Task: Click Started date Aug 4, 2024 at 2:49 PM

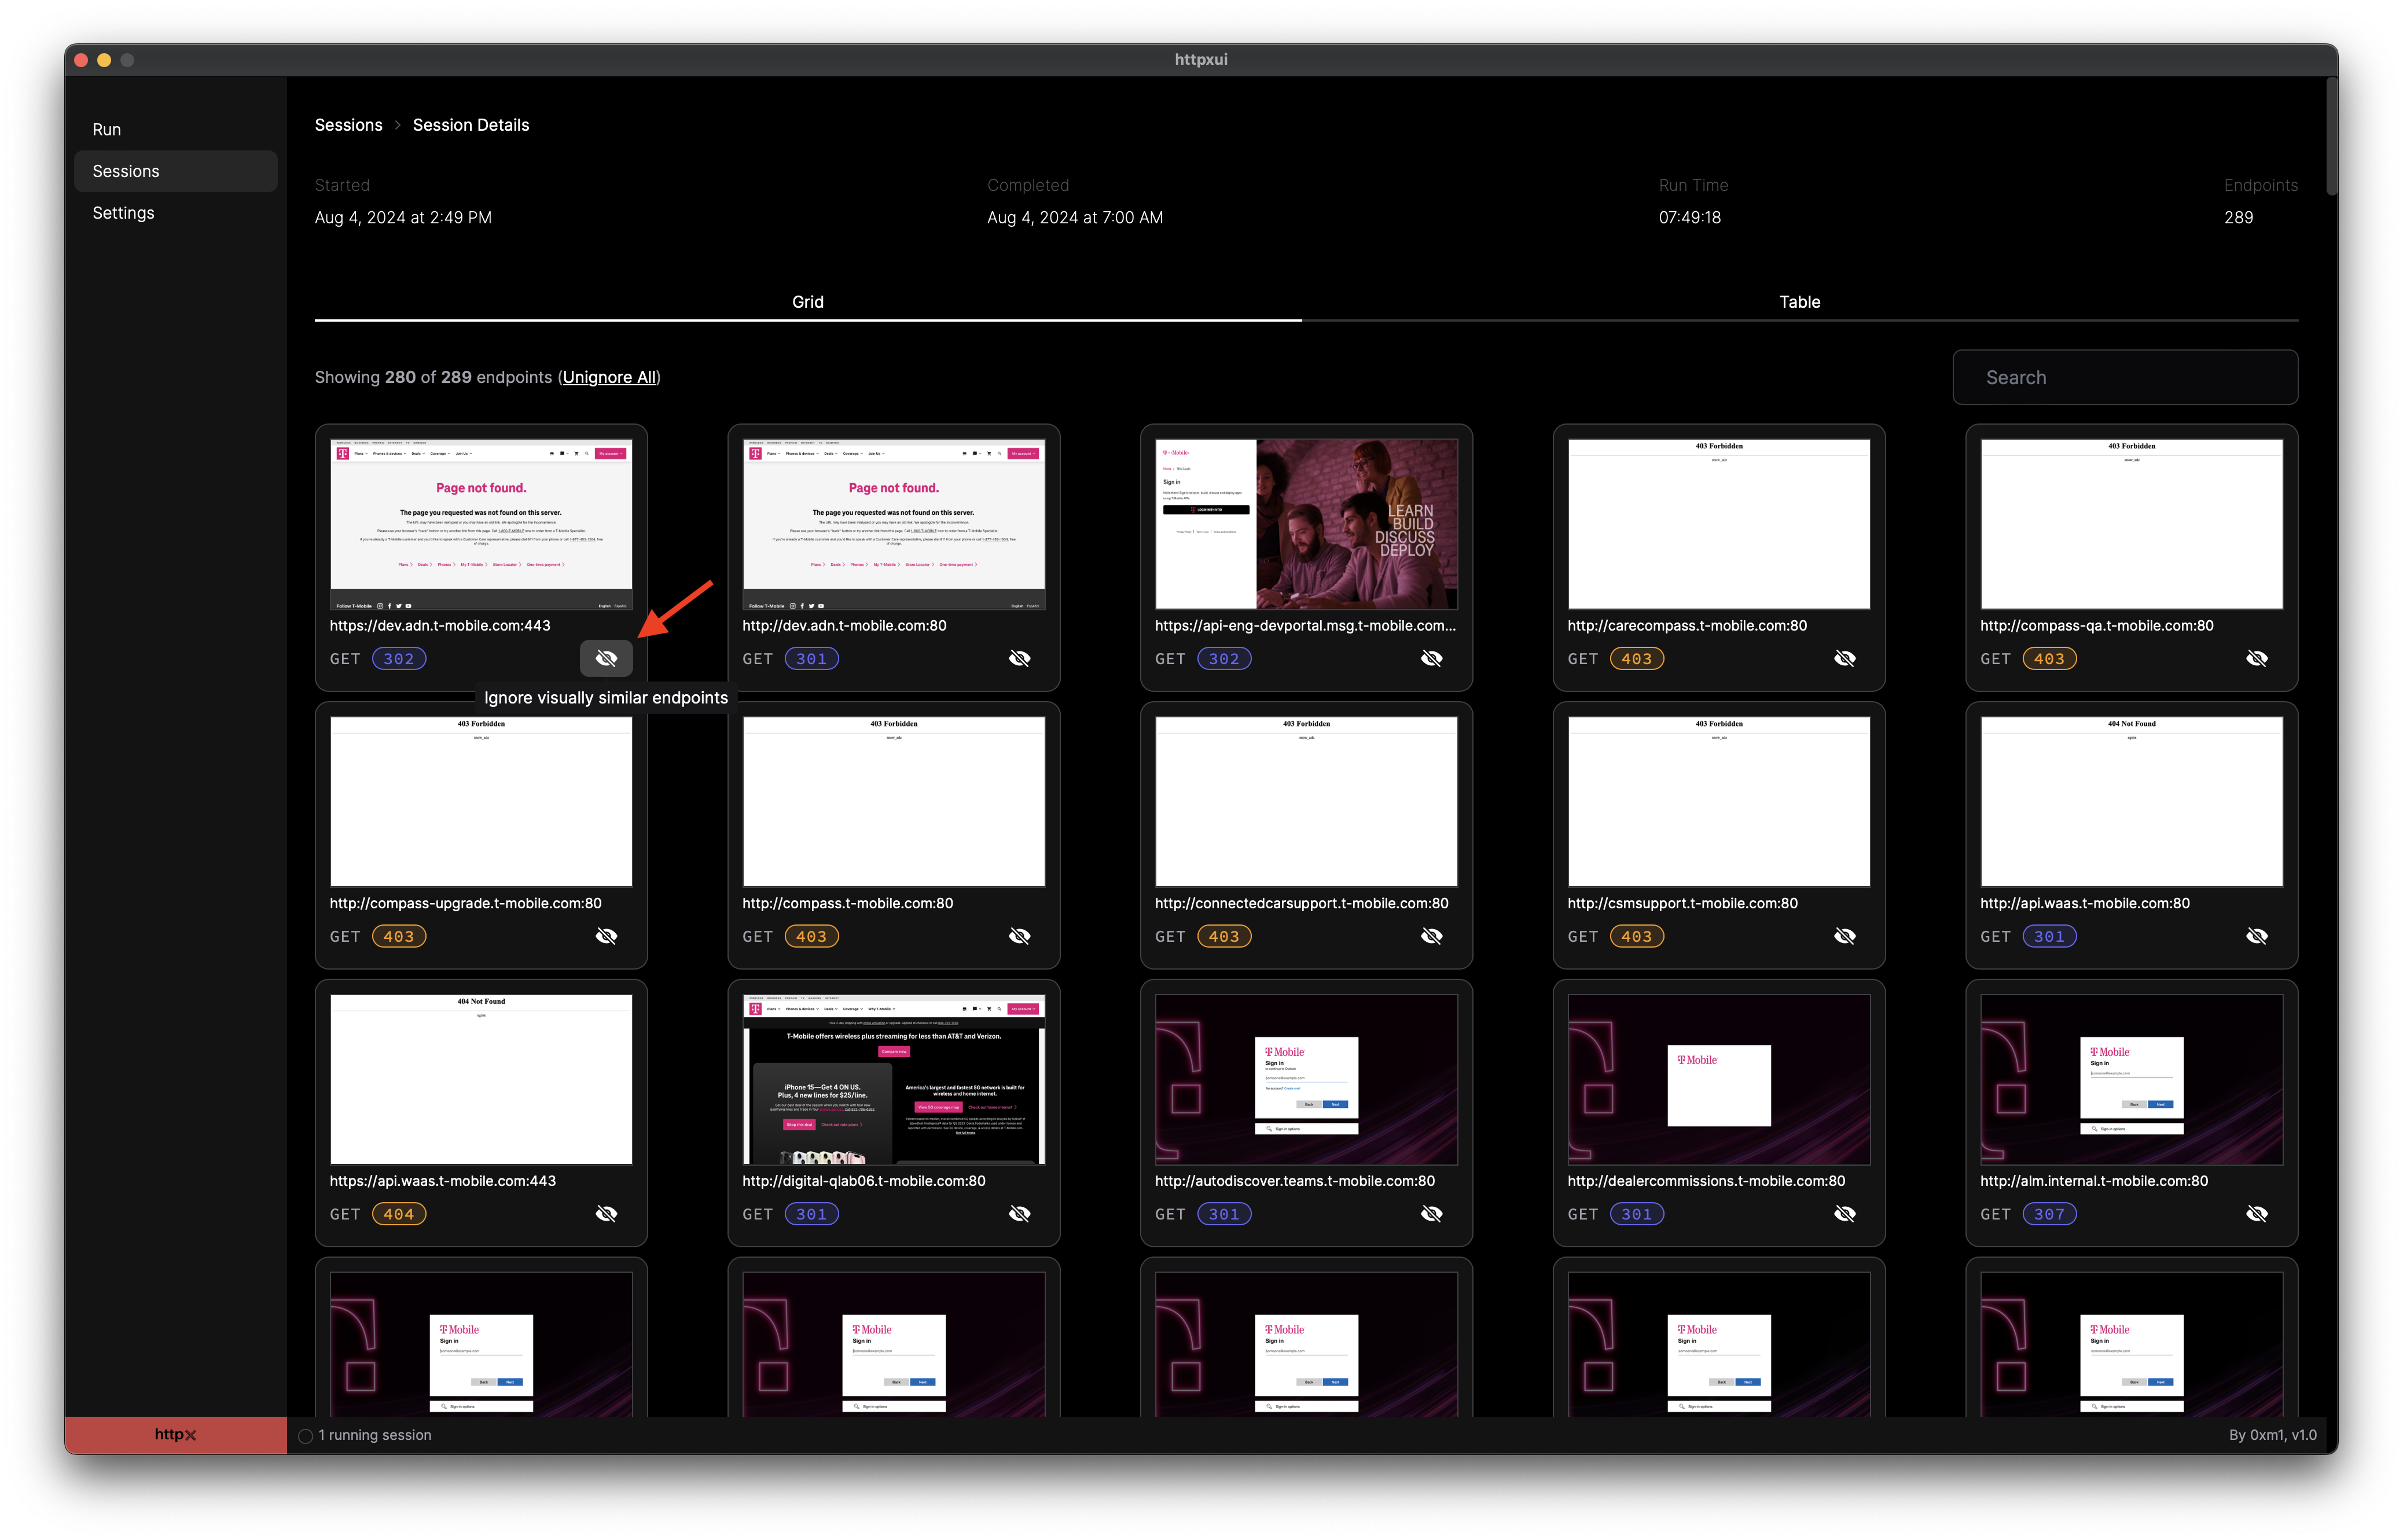Action: click(403, 218)
